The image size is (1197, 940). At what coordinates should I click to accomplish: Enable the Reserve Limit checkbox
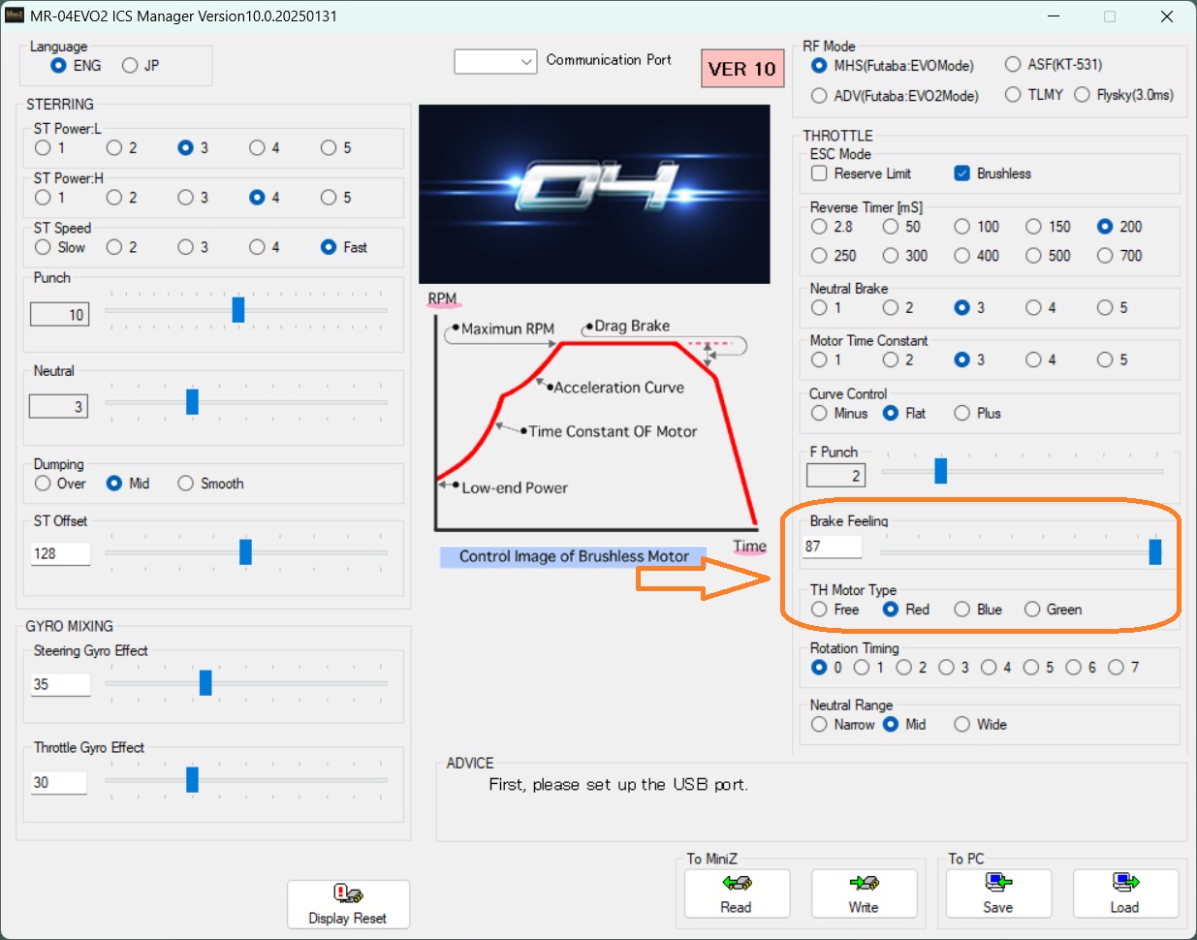[x=820, y=173]
